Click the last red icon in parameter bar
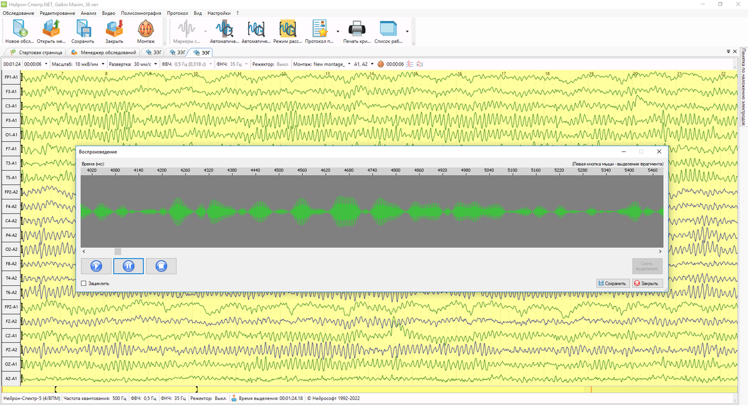This screenshot has width=748, height=405. coord(420,64)
